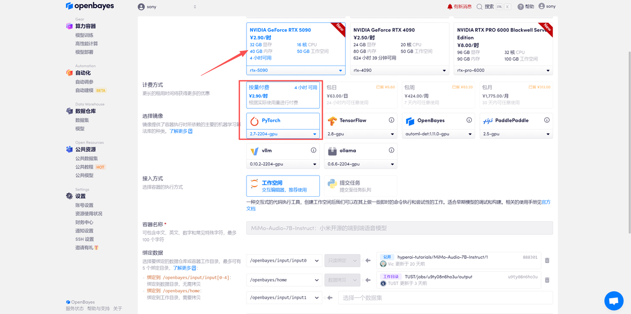631x314 pixels.
Task: Click the ollama logo icon
Action: pos(332,151)
